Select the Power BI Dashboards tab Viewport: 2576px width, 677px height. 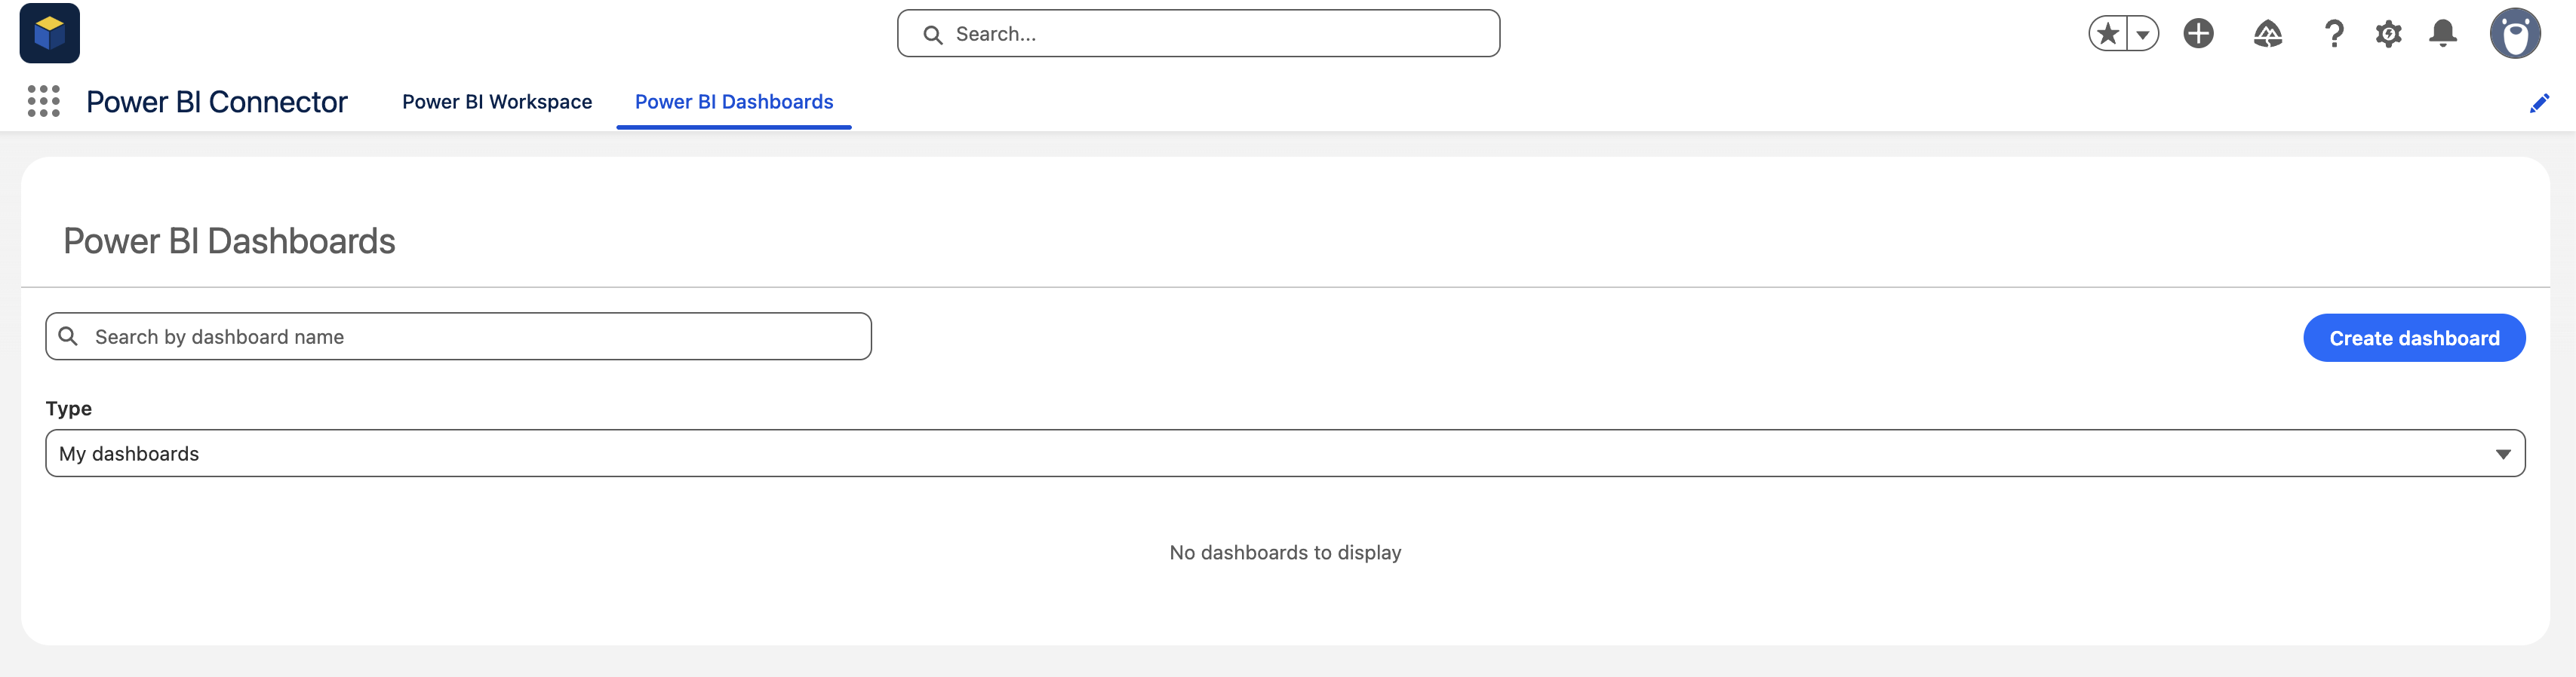(x=734, y=102)
